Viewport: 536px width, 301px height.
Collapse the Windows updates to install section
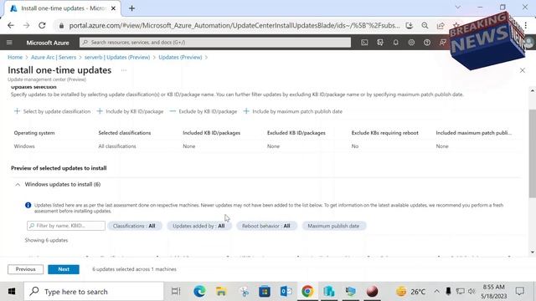(18, 184)
